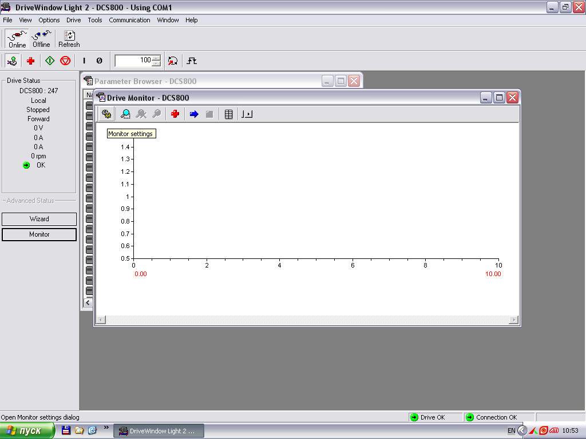Open the Drive menu
The width and height of the screenshot is (586, 439).
point(74,20)
